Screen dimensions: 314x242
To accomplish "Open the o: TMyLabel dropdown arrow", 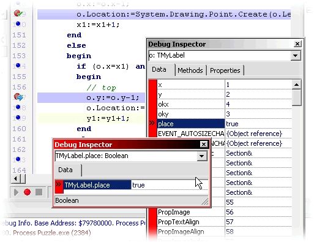I will pos(296,55).
